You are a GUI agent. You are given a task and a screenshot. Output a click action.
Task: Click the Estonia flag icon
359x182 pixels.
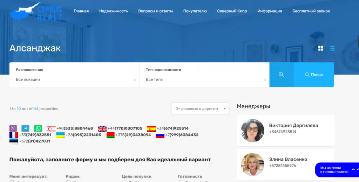[x=14, y=141]
